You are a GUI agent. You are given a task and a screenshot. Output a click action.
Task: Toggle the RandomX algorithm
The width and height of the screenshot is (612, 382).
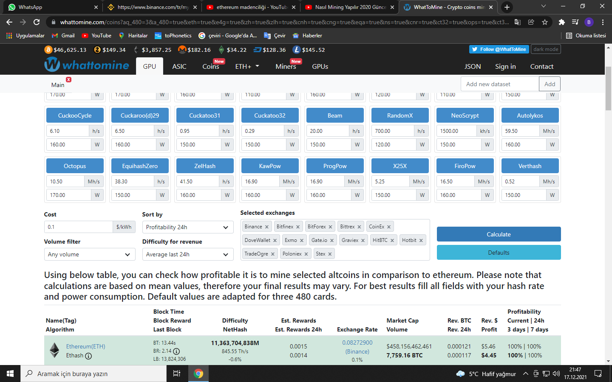(x=400, y=115)
